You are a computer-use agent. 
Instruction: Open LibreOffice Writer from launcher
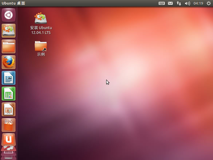point(9,78)
